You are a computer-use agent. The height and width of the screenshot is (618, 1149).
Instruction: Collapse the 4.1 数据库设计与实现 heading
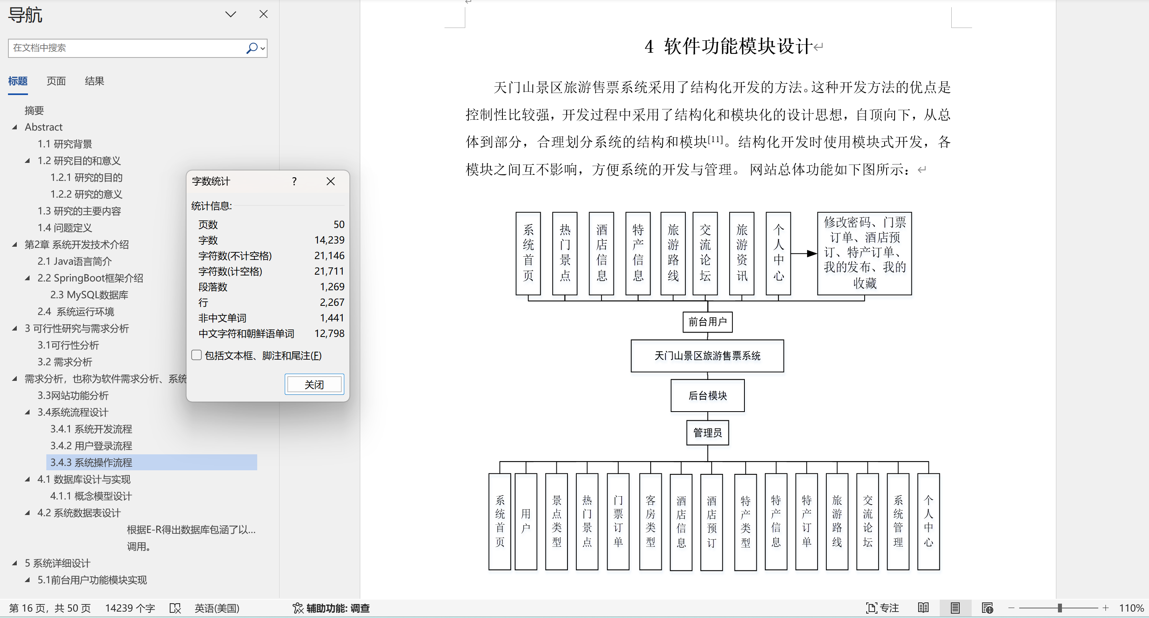28,479
